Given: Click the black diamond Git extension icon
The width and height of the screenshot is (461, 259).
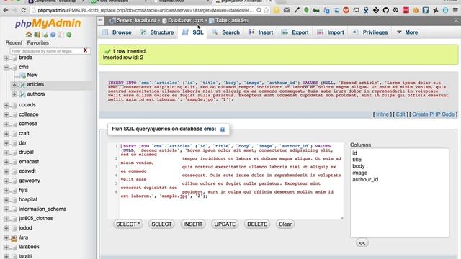Looking at the screenshot, I should point(376,10).
